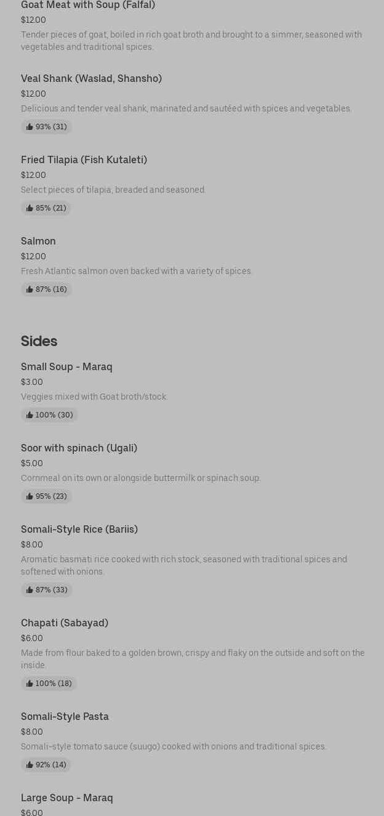Click thumbs-up icon for Veal Shank
Viewport: 384px width, 816px height.
click(x=30, y=127)
